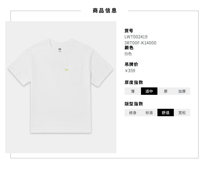Viewport: 209px width, 169px height.
Task: Select the 加厚 thickness option
Action: click(182, 91)
